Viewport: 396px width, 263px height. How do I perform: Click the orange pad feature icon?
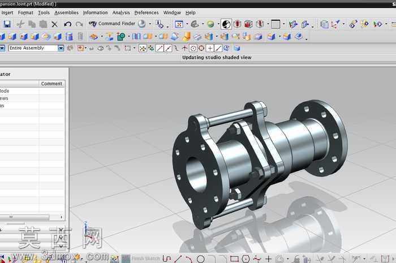coord(94,37)
